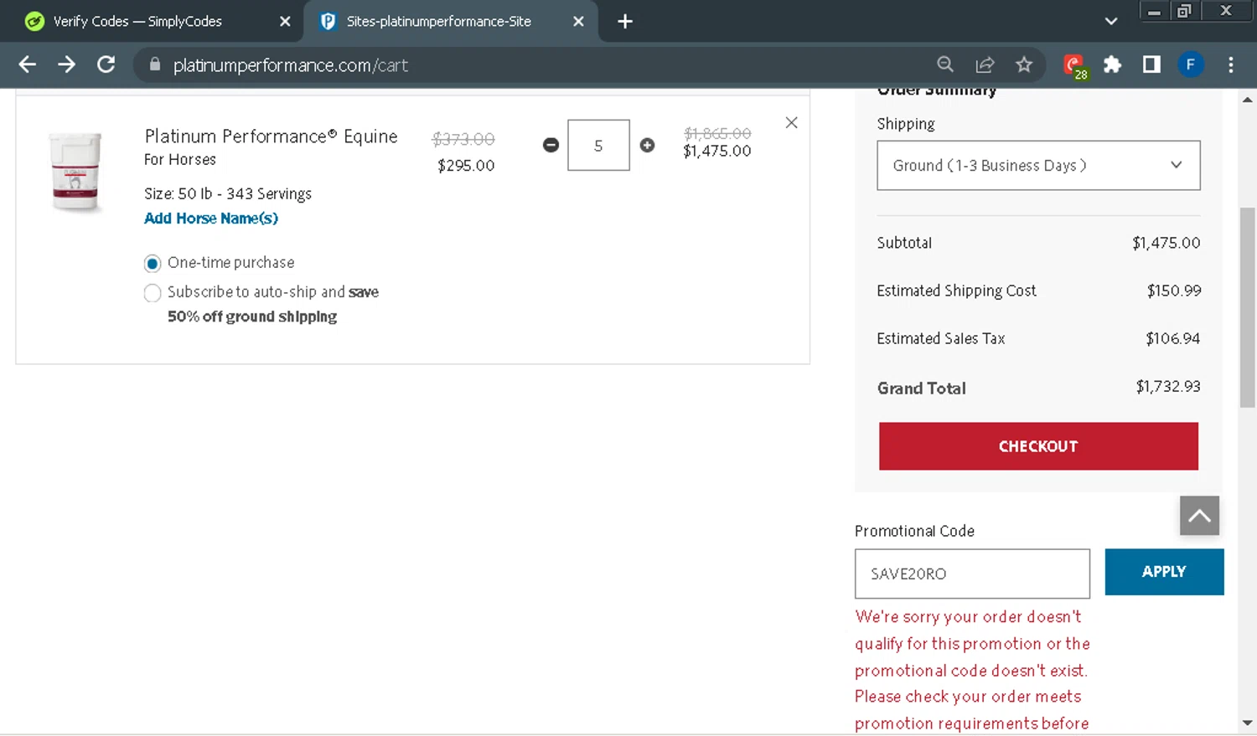The image size is (1257, 736).
Task: Click Size: 50 lb - 343 Servings text
Action: pos(228,194)
